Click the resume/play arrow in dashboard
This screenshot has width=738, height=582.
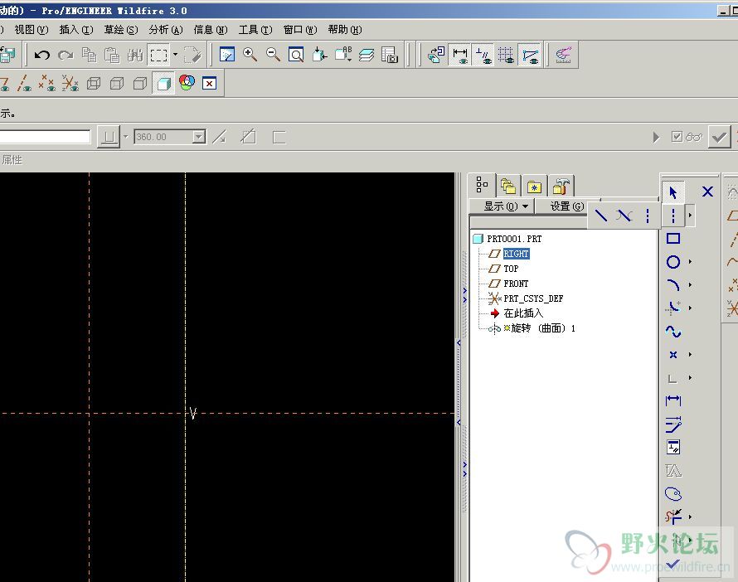tap(656, 137)
